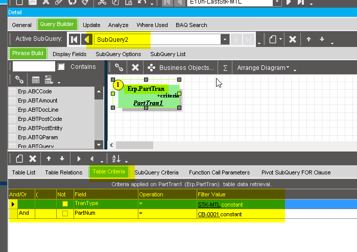The height and width of the screenshot is (252, 357).
Task: Open the Pivot SubQuery FOR Clause tab
Action: pyautogui.click(x=296, y=172)
